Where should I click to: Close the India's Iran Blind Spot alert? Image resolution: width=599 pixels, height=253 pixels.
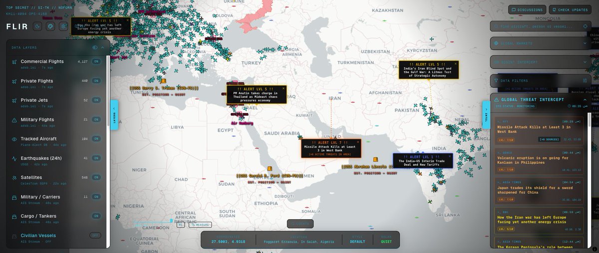click(455, 64)
